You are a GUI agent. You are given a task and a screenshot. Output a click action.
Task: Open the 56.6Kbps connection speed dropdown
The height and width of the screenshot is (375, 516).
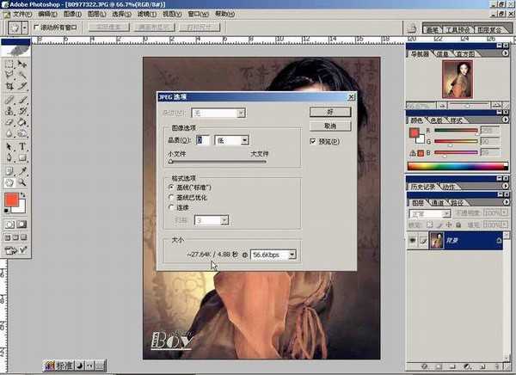tap(292, 255)
